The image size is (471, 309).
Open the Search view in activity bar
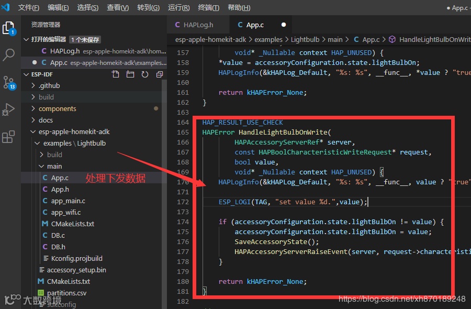[x=9, y=54]
